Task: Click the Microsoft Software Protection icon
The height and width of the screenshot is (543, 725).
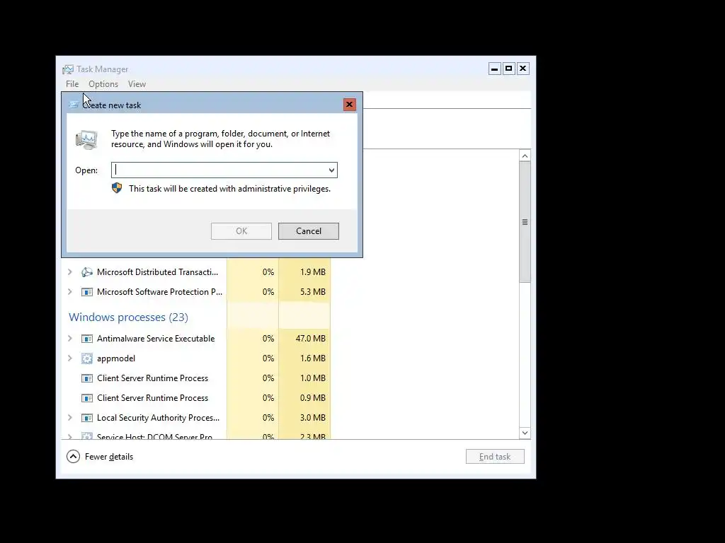Action: click(87, 292)
